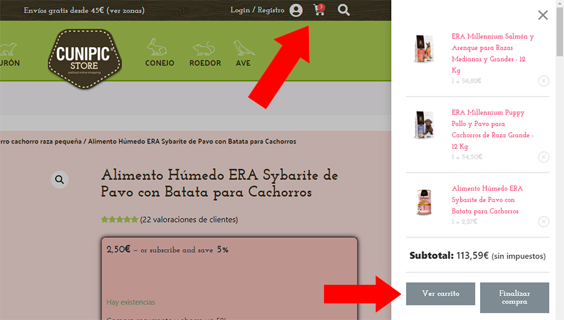Open the user account icon
Image resolution: width=564 pixels, height=320 pixels.
tap(296, 10)
